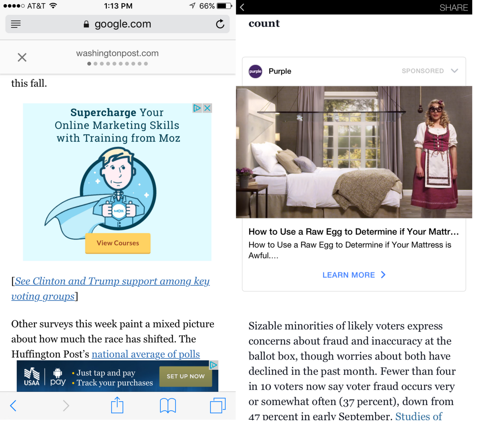Screen dimensions: 497x442
Task: Open the Purple mattress video thumbnail
Action: tap(354, 152)
